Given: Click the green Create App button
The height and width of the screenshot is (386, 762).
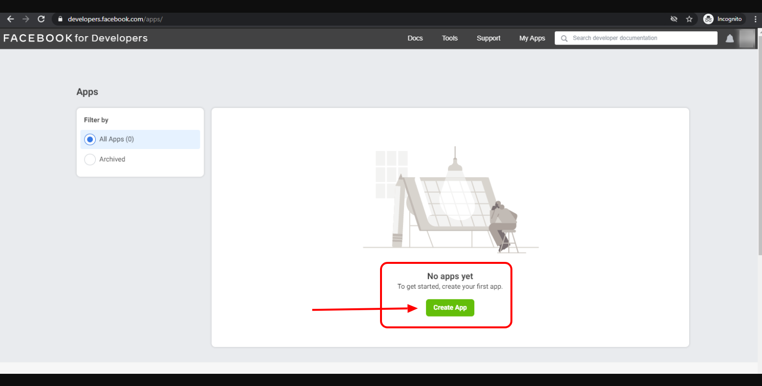Looking at the screenshot, I should click(450, 308).
